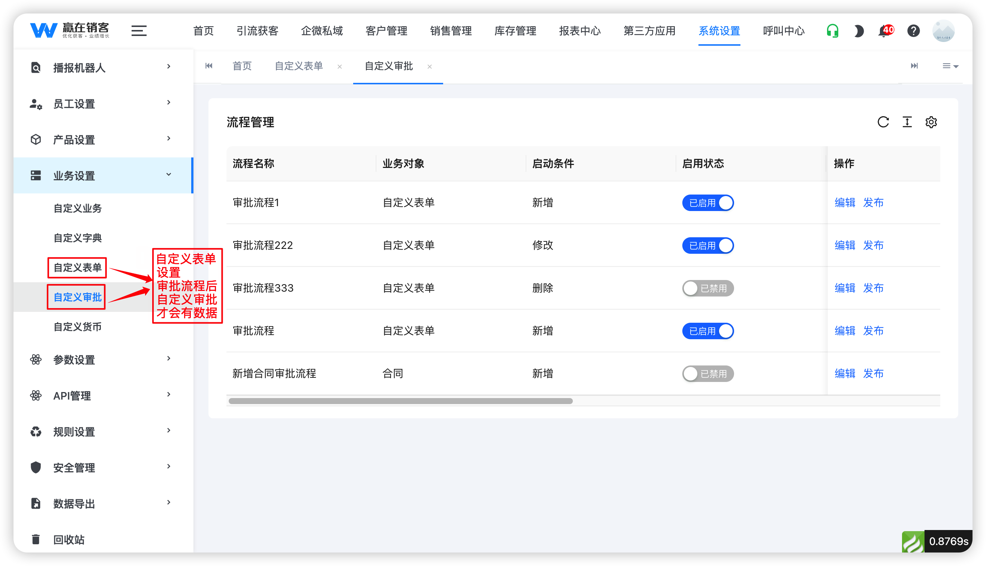This screenshot has height=566, width=986.
Task: Collapse 业务设置 submenu chevron
Action: [169, 175]
